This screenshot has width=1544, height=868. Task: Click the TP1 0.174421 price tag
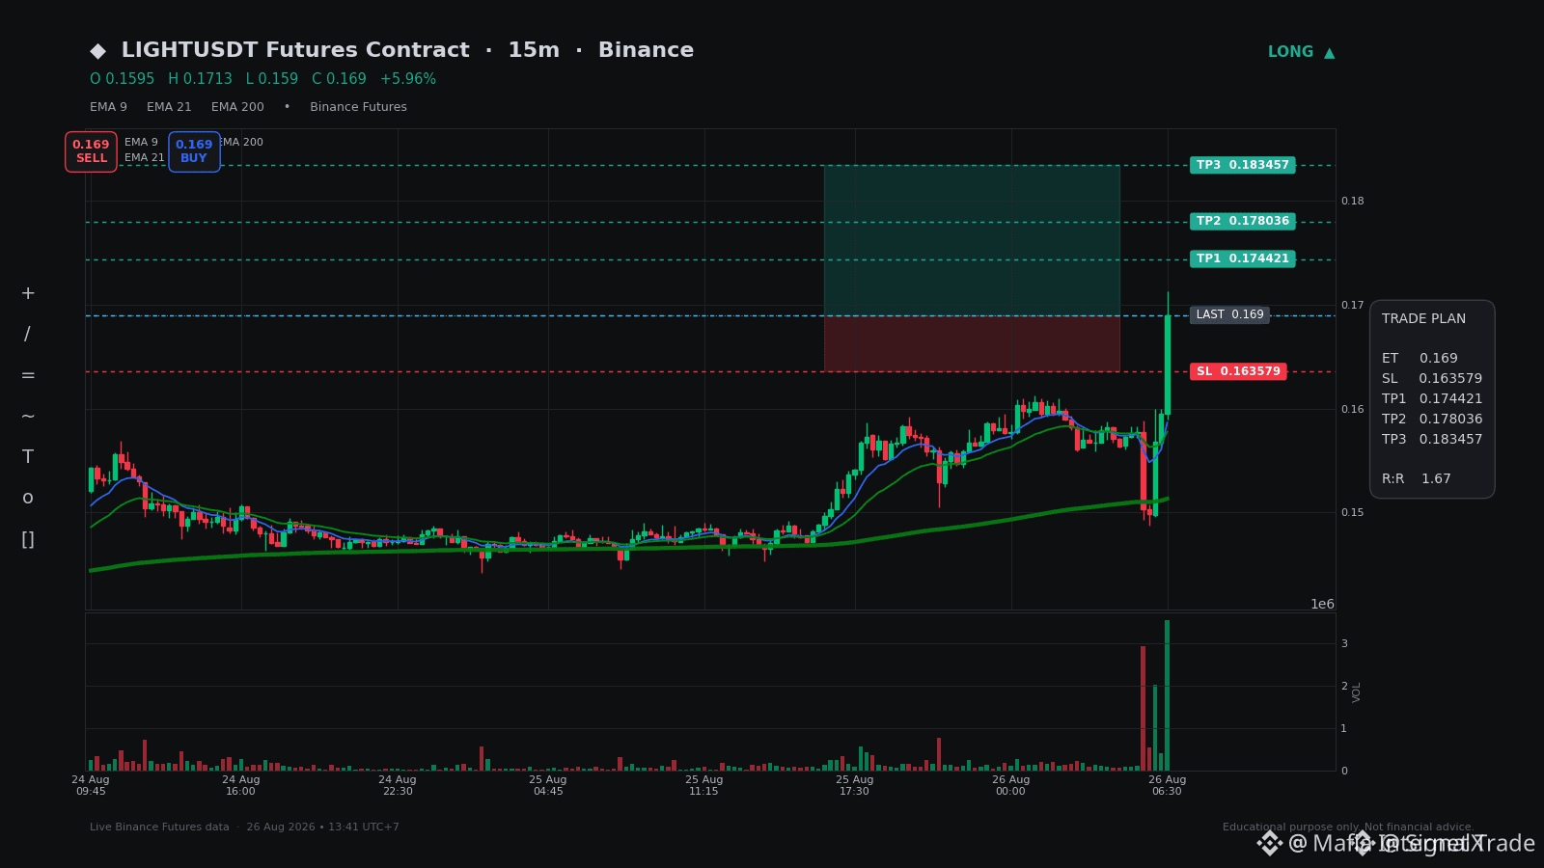coord(1242,258)
